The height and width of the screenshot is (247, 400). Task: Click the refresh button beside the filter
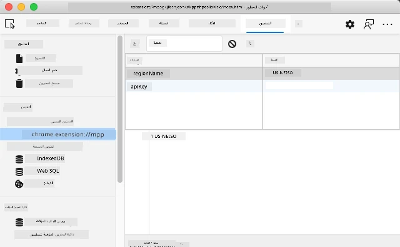click(135, 44)
